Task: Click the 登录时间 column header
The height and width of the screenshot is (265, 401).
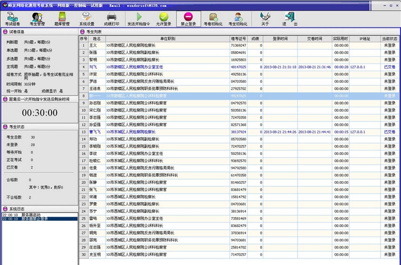Action: [280, 39]
